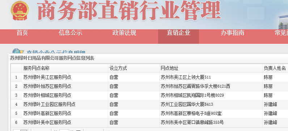Click the national emblem logo
The height and width of the screenshot is (131, 288).
20,10
